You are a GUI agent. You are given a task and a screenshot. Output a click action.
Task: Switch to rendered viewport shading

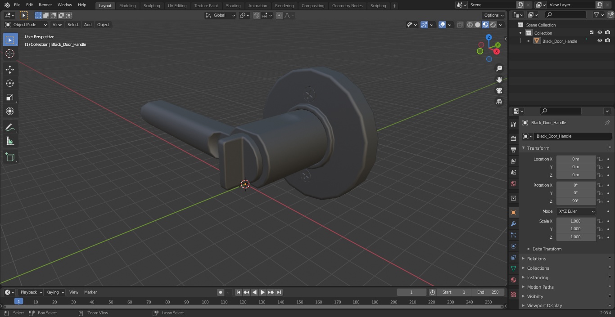coord(493,25)
